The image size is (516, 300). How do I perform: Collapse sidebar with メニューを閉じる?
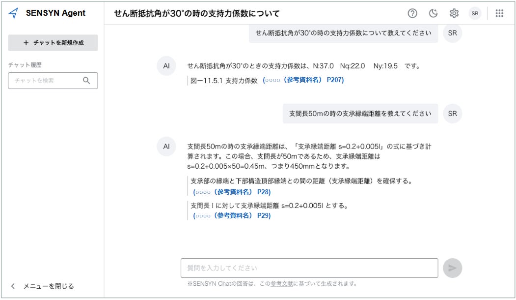click(x=43, y=286)
